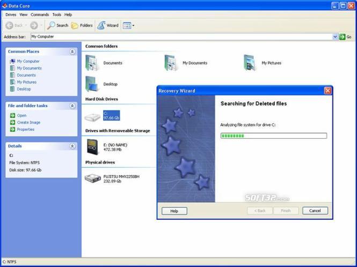Click green arrow icon beside Open
The height and width of the screenshot is (267, 357).
(x=12, y=115)
